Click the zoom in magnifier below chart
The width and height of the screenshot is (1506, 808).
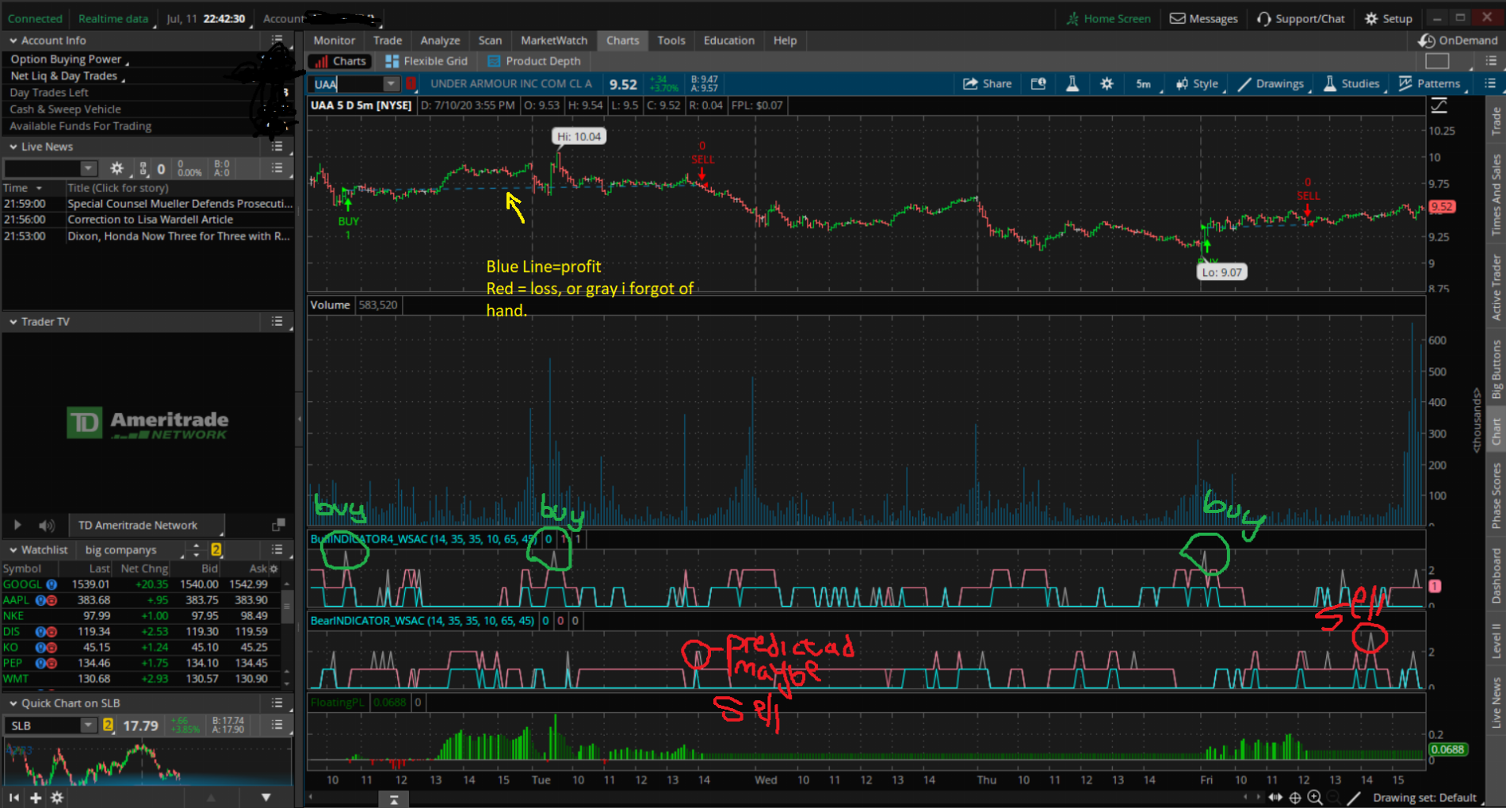pyautogui.click(x=1315, y=798)
